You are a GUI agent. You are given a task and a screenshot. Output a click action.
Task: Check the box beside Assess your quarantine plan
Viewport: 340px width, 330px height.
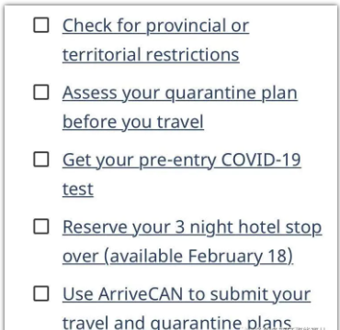[41, 93]
